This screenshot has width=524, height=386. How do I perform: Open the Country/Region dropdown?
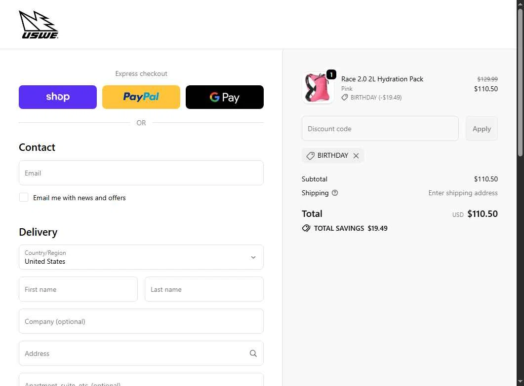[141, 257]
